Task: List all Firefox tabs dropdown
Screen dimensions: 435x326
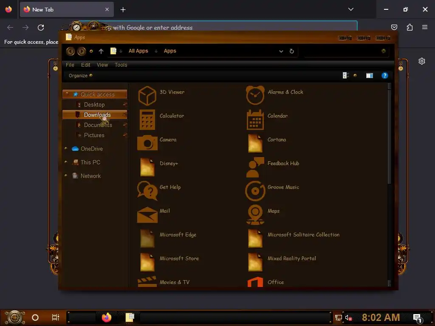Action: coord(350,9)
